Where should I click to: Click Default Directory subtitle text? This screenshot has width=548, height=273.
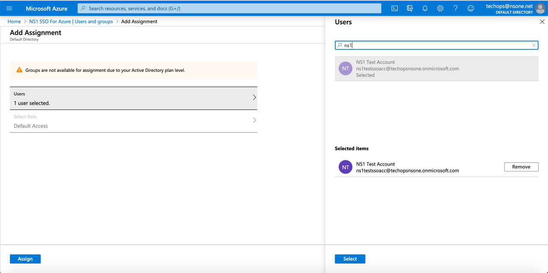point(24,39)
